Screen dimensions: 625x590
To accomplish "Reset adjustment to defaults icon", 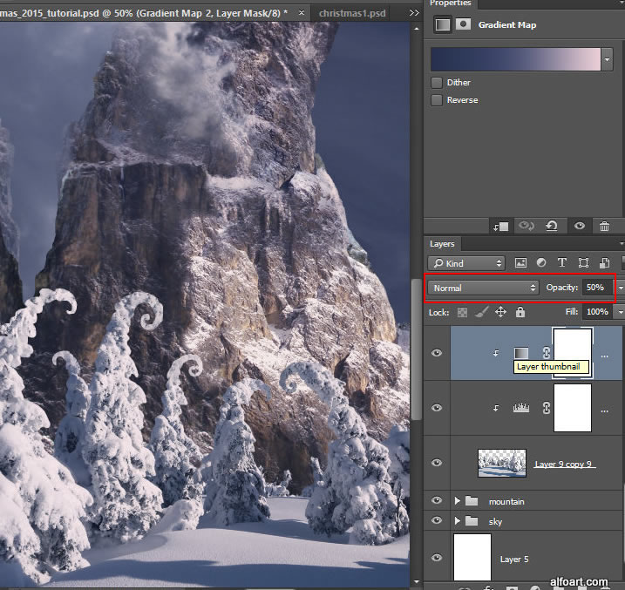I will point(552,227).
